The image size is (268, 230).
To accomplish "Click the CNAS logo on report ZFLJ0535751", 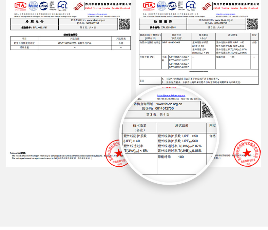I will 172,6.
